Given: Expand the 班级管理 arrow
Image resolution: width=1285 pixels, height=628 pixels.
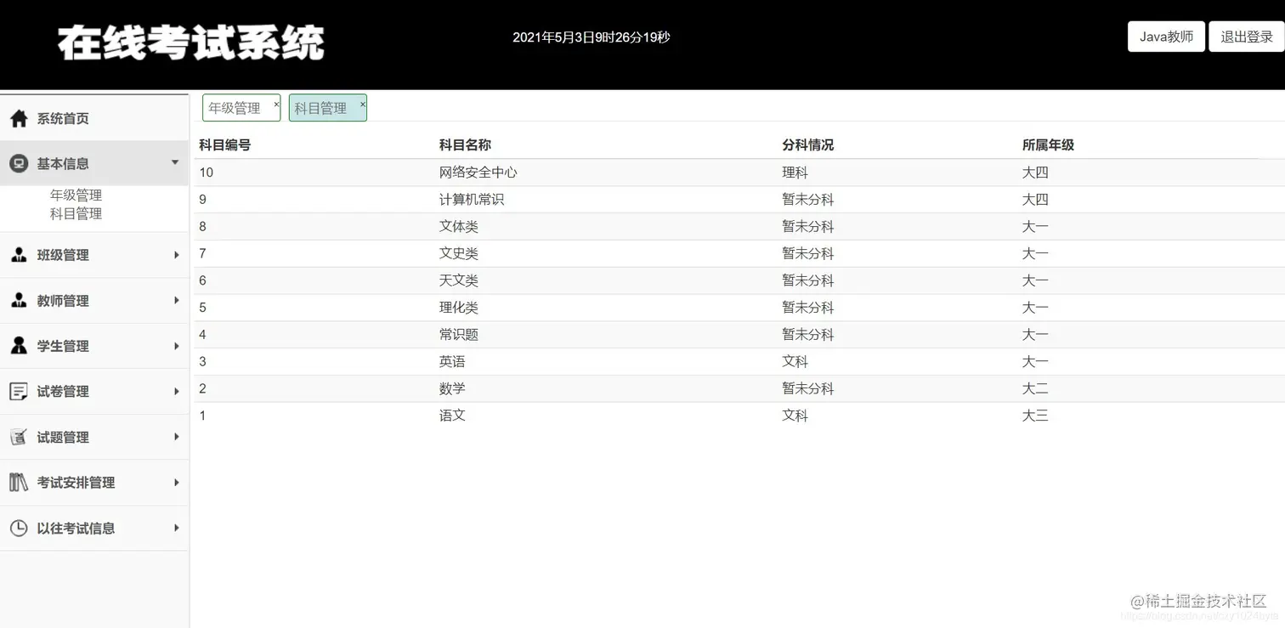Looking at the screenshot, I should (176, 255).
